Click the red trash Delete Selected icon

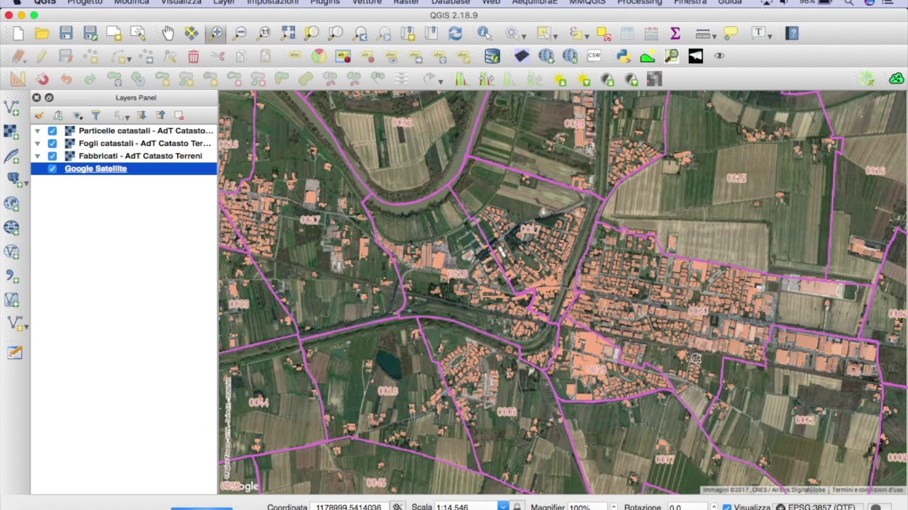tap(194, 57)
